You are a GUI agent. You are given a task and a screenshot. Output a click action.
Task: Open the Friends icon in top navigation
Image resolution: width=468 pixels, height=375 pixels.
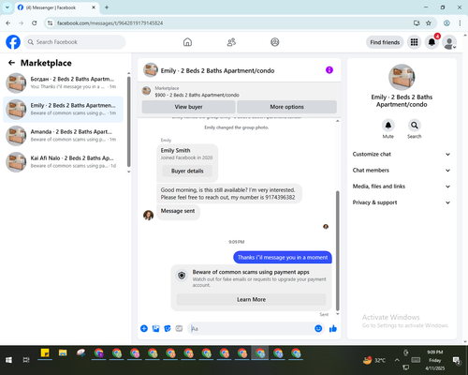coord(231,42)
